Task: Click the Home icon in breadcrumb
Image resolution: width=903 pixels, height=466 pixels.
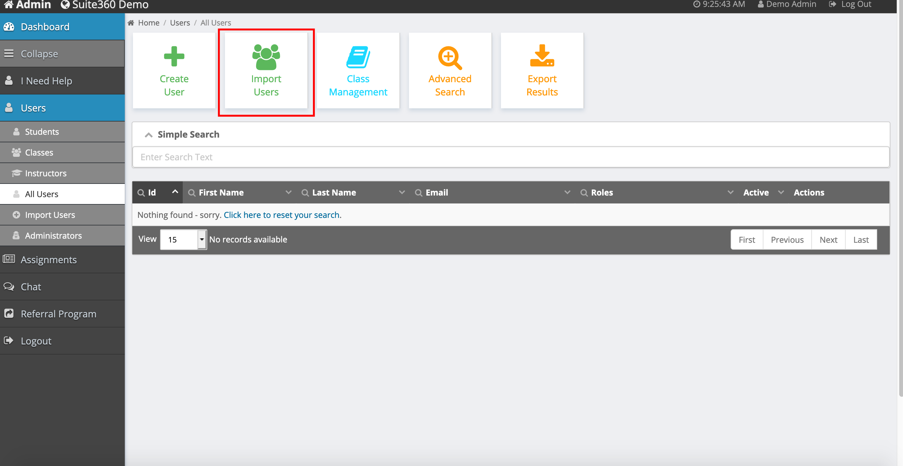Action: [131, 23]
